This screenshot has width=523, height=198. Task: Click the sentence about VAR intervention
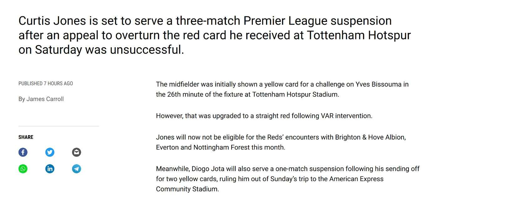[264, 116]
